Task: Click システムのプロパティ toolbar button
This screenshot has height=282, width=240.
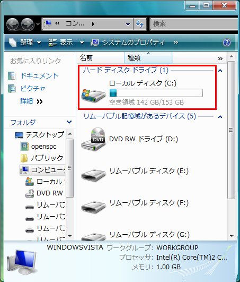Action: (x=128, y=42)
